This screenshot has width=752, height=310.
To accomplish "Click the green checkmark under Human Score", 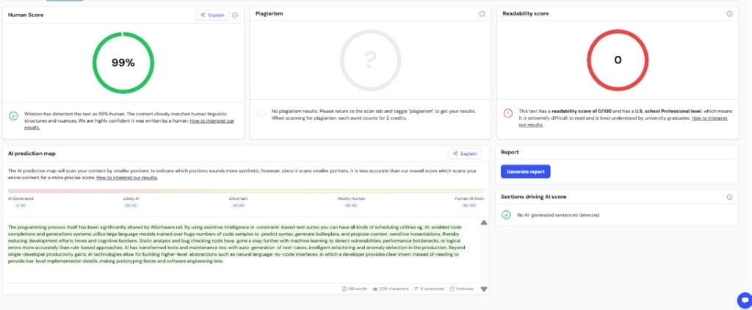I will 14,115.
